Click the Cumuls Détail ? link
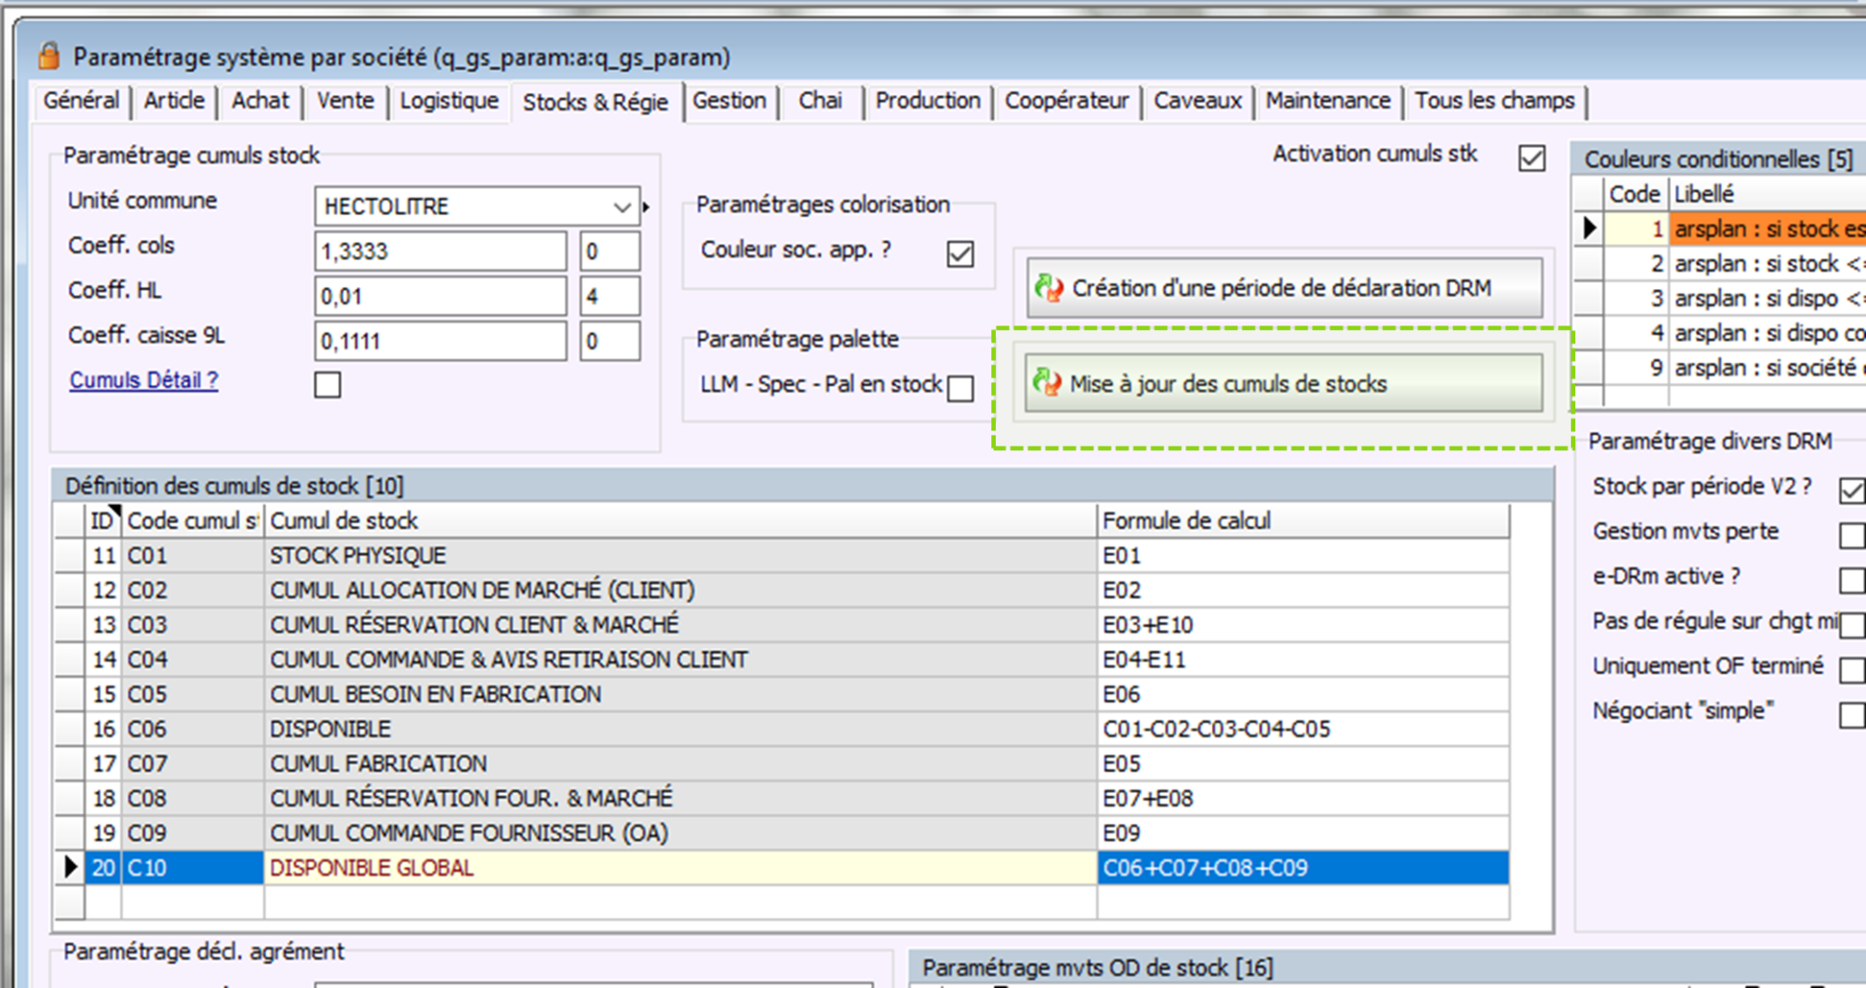Viewport: 1866px width, 988px height. point(144,380)
